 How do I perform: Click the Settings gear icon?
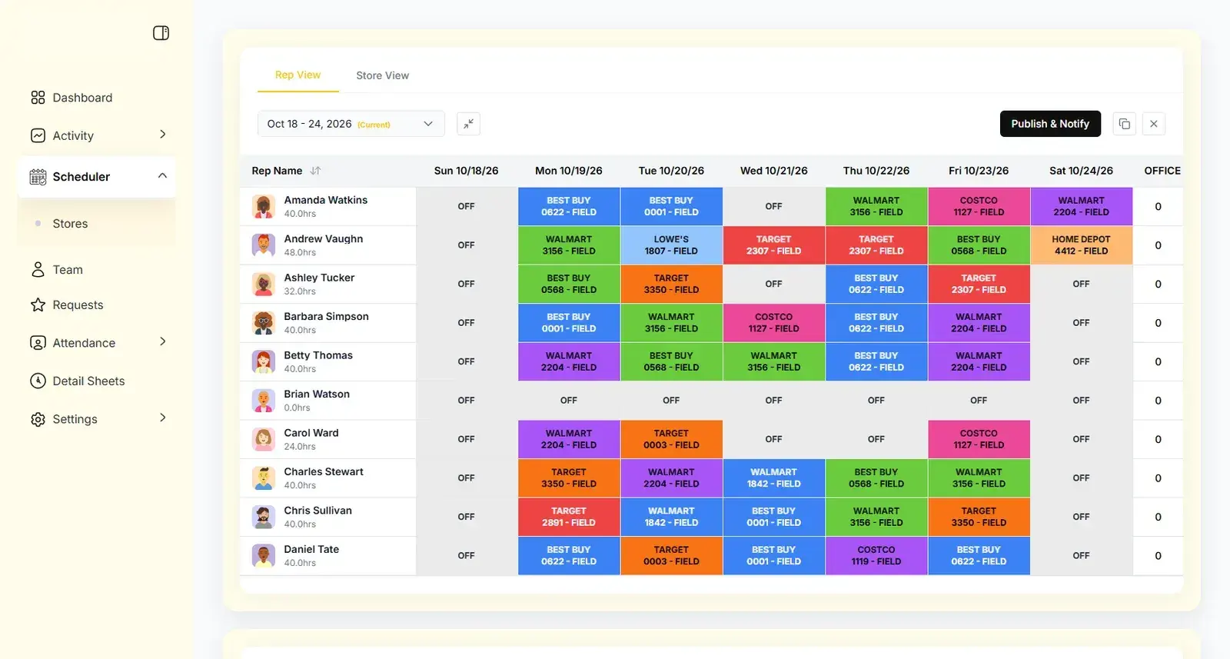pos(38,419)
